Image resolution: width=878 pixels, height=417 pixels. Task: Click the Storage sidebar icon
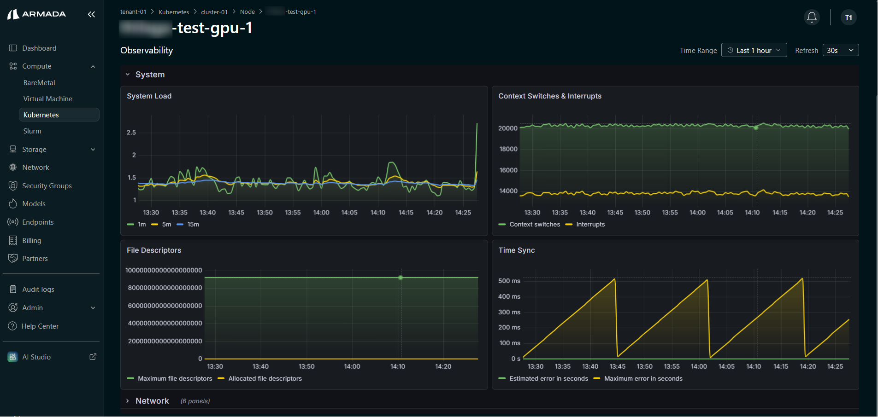coord(13,149)
